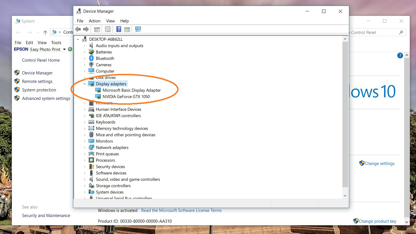Select the System devices tree row
The height and width of the screenshot is (234, 416).
(110, 192)
